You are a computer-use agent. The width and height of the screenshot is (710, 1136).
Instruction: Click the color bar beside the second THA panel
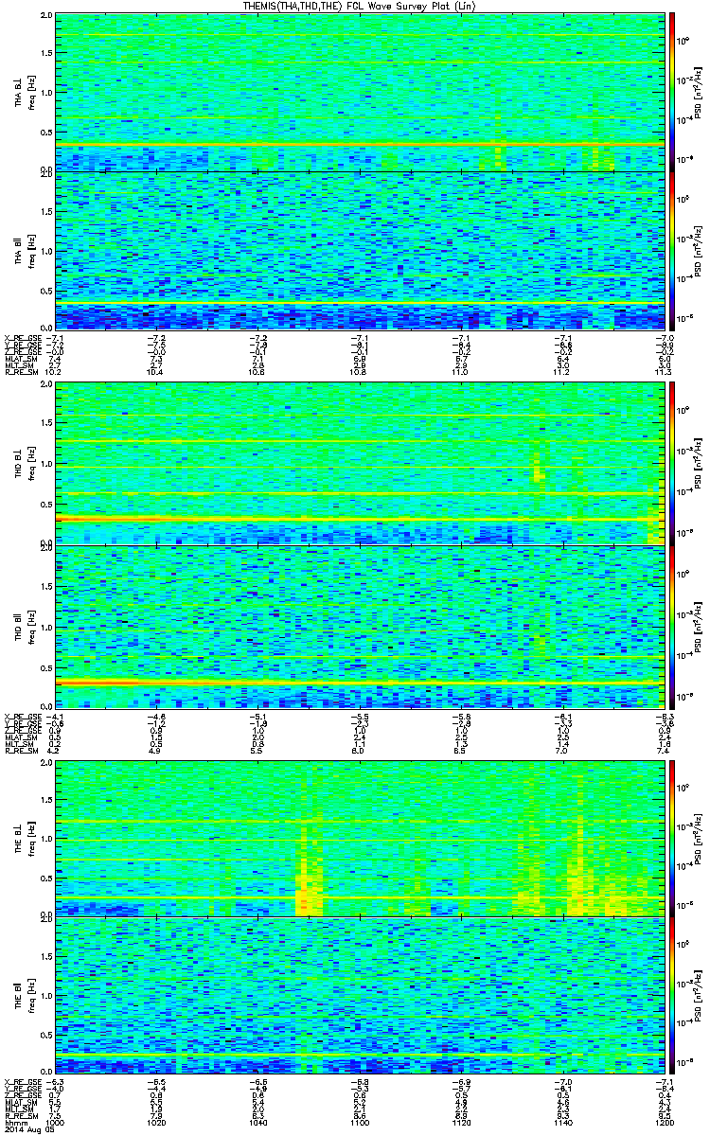672,251
